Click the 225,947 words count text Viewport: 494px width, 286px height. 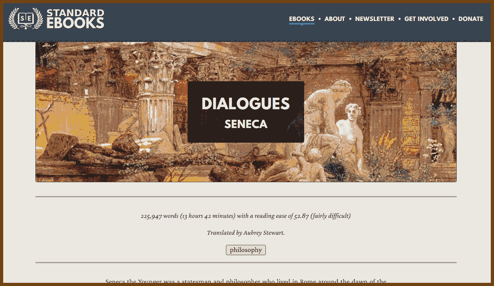160,216
